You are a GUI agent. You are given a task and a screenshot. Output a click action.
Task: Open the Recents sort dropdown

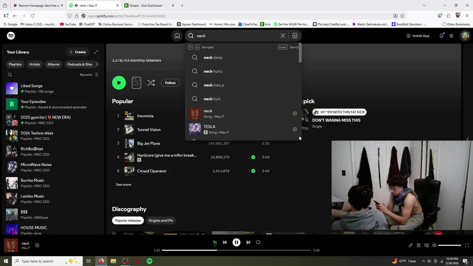(x=89, y=75)
